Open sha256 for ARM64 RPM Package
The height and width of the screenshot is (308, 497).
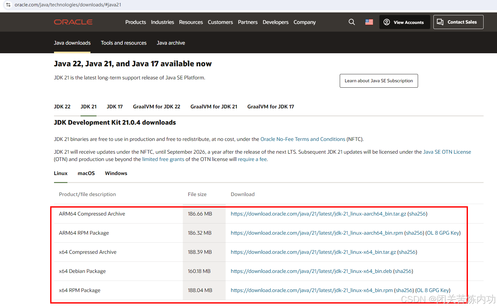[x=414, y=233]
